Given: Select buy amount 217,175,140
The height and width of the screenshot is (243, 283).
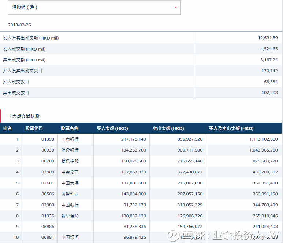Looking at the screenshot, I should tap(134, 139).
